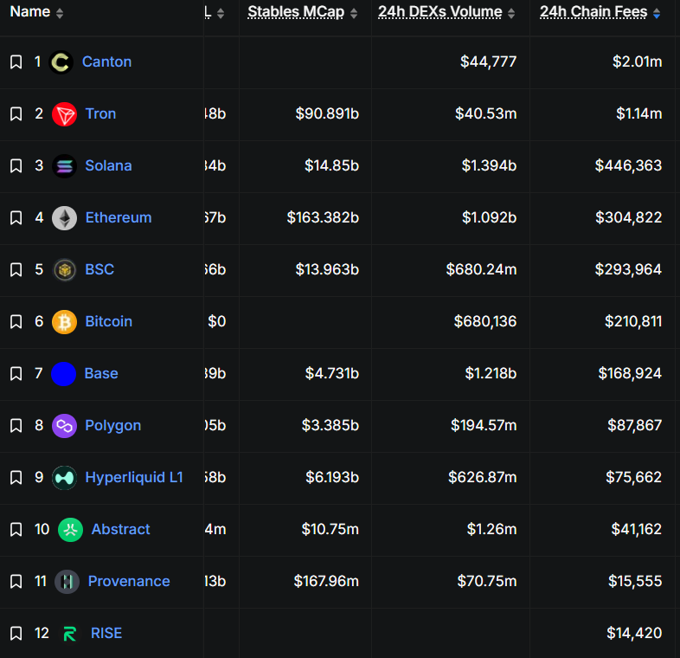The height and width of the screenshot is (658, 680).
Task: Sort by Stables MCap arrows
Action: click(354, 14)
